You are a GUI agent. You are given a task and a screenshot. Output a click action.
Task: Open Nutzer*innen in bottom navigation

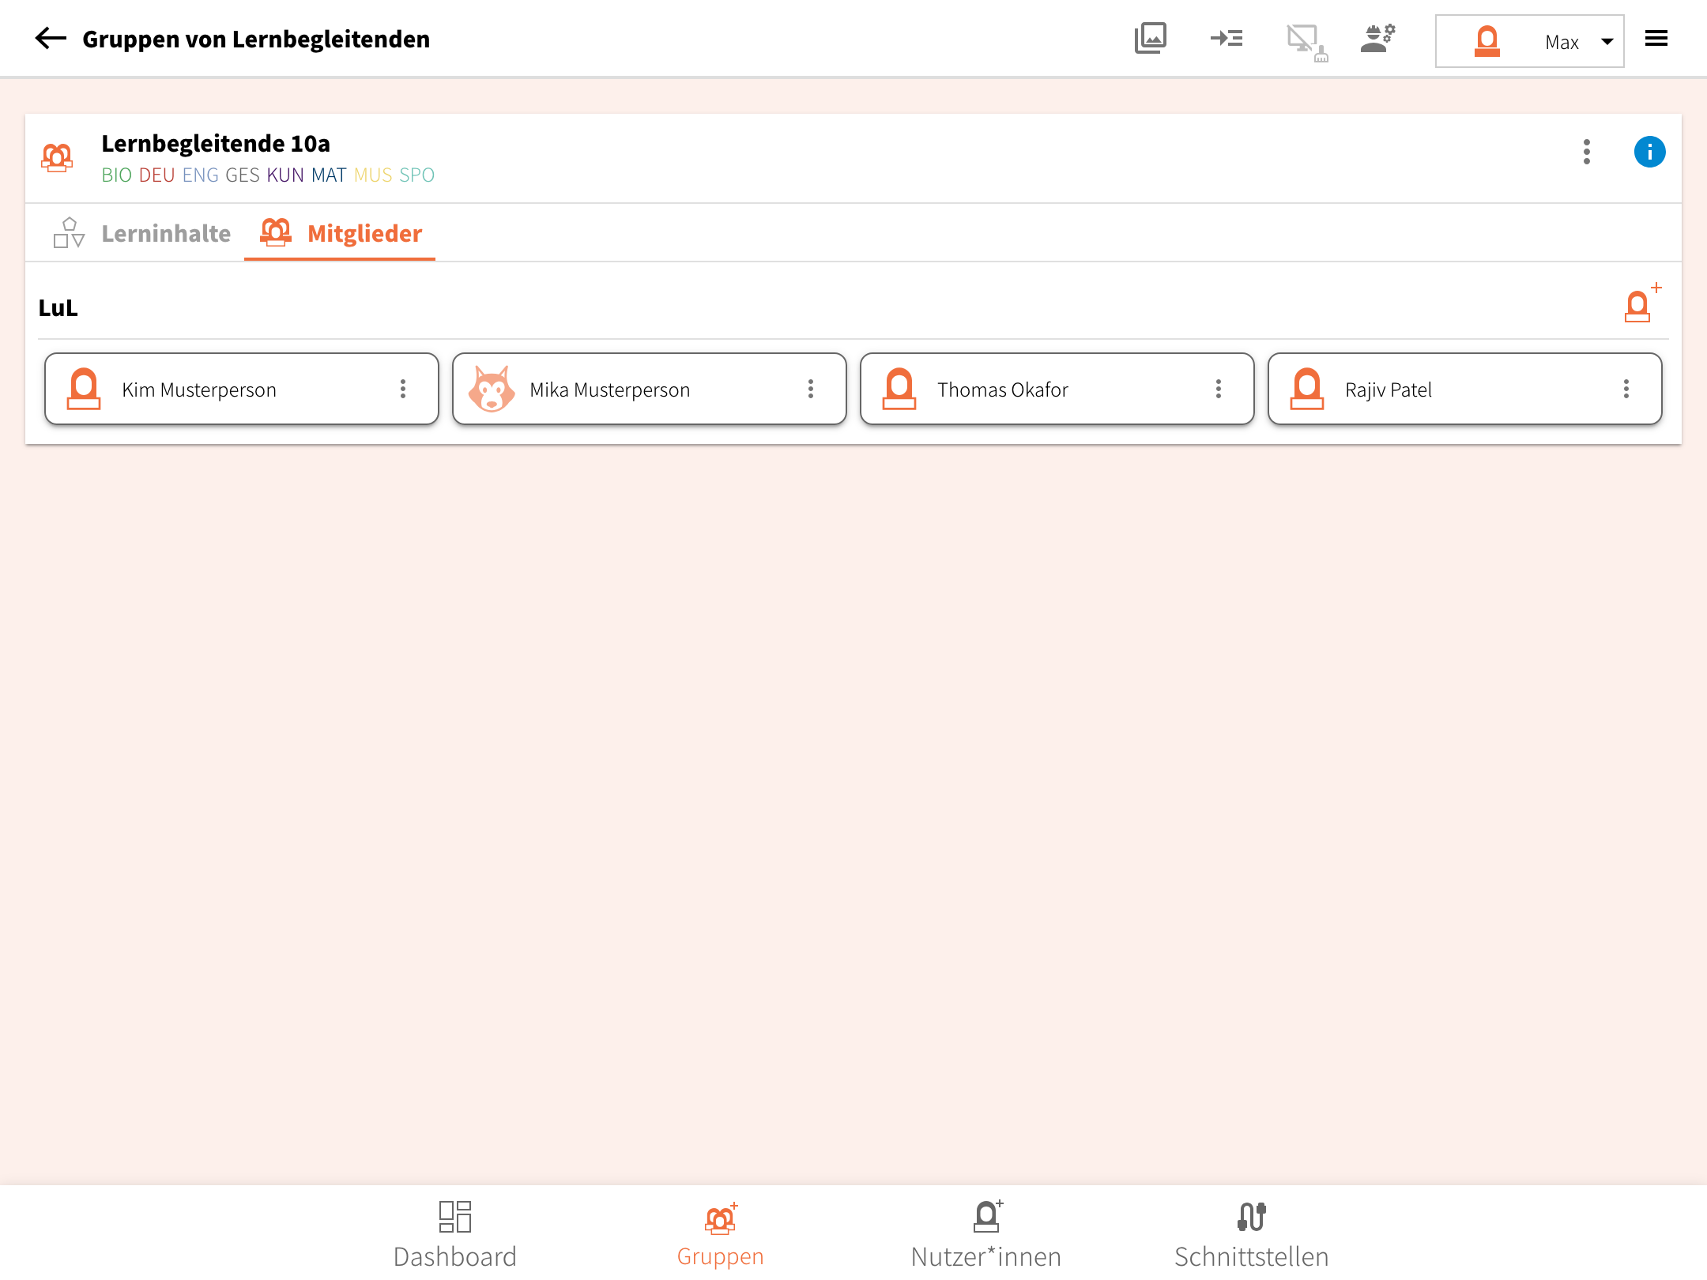985,1233
